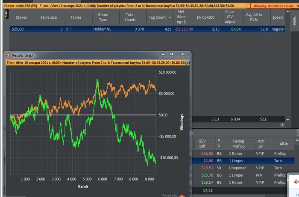Click the Results Graph window app icon

coord(8,55)
